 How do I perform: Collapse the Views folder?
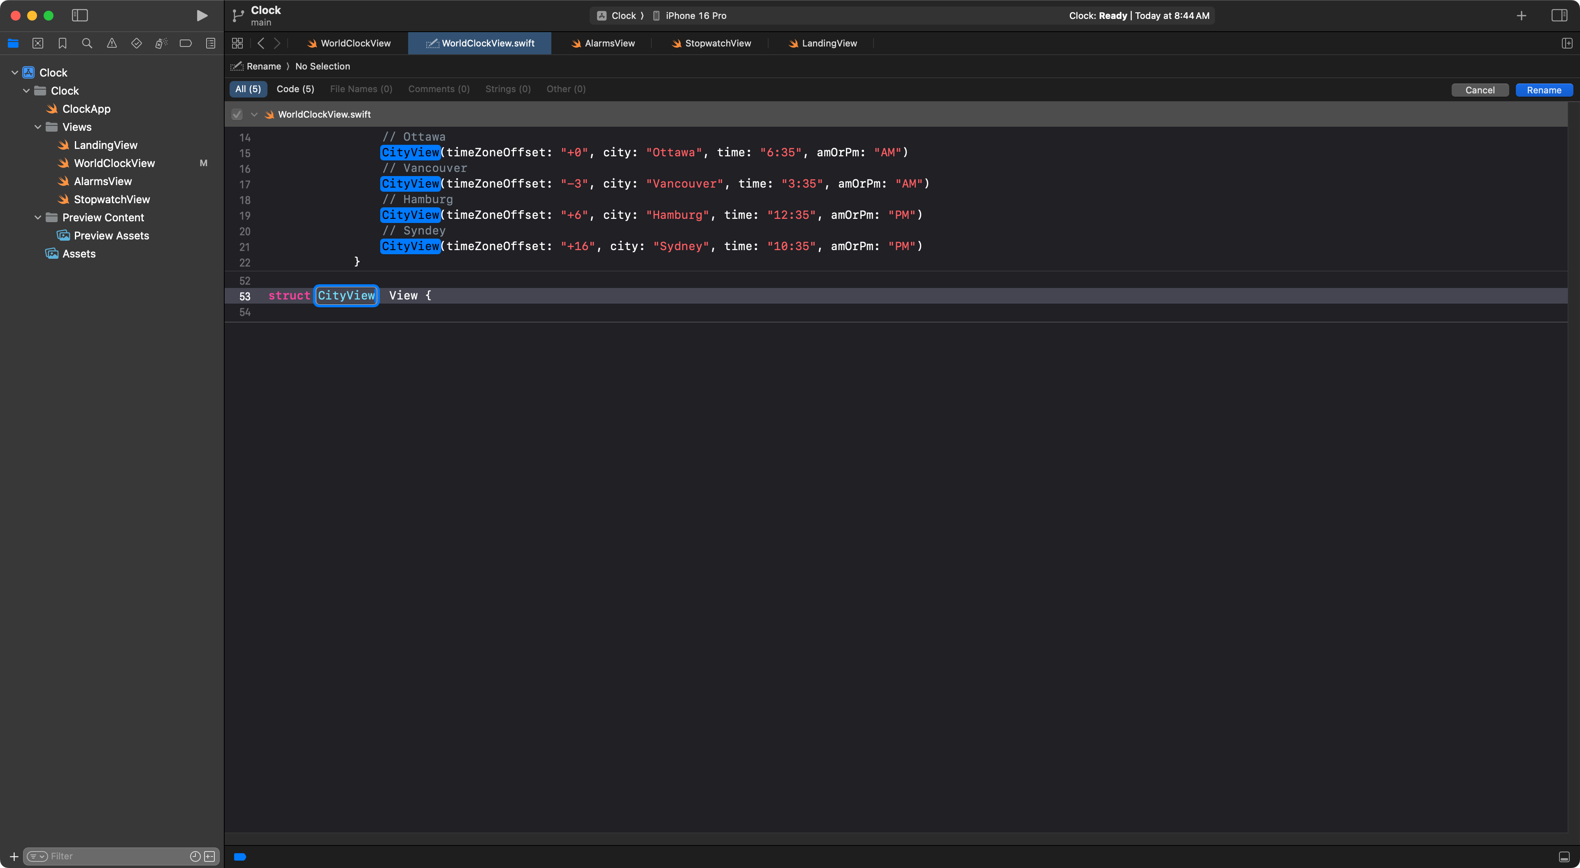38,127
